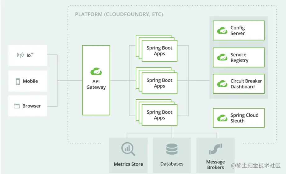Click the Databases label
This screenshot has height=174, width=286.
[172, 164]
